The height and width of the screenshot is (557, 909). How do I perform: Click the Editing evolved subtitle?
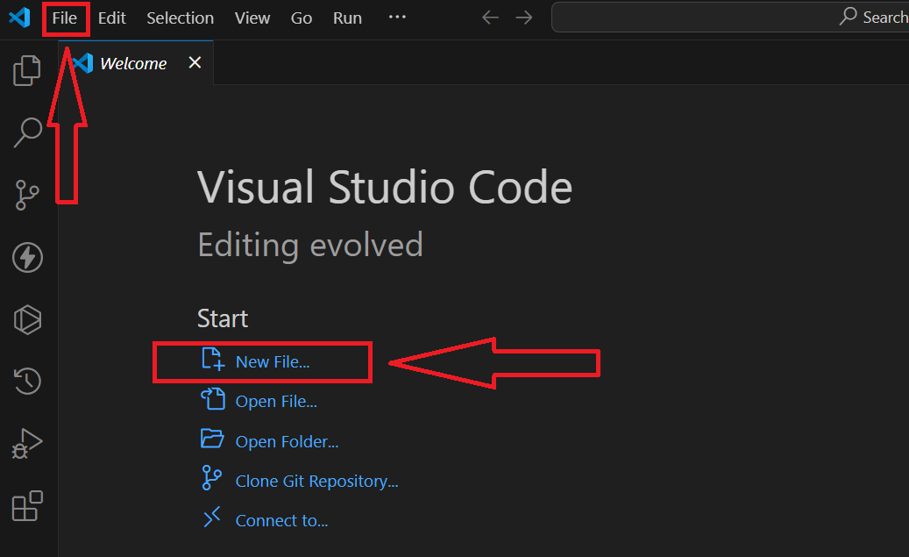tap(310, 245)
